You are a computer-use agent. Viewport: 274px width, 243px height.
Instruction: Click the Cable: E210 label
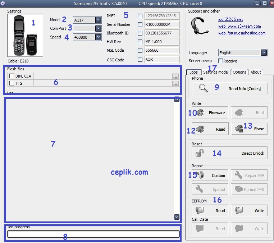[18, 61]
